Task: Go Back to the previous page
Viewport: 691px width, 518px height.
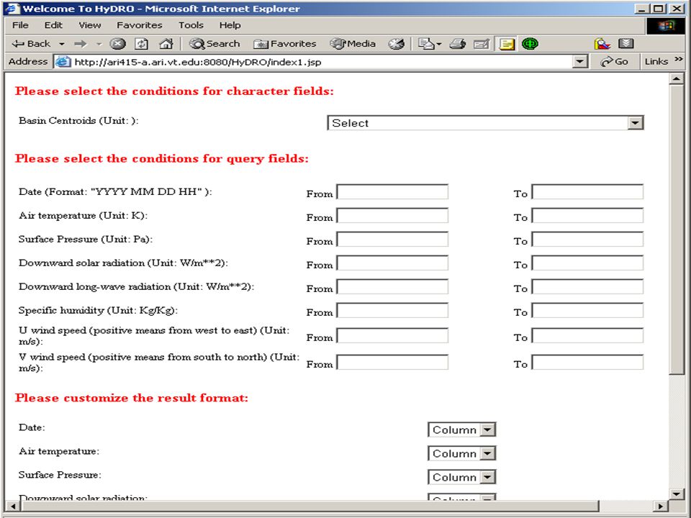Action: [x=31, y=44]
